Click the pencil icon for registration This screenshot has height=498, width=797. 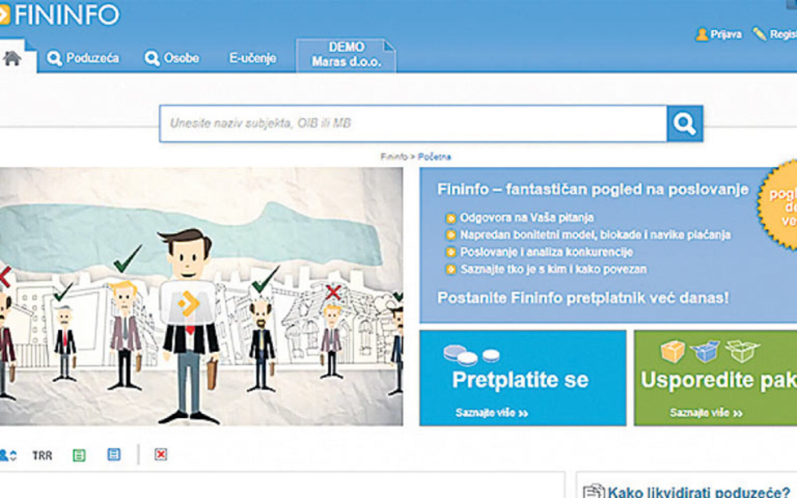point(760,34)
